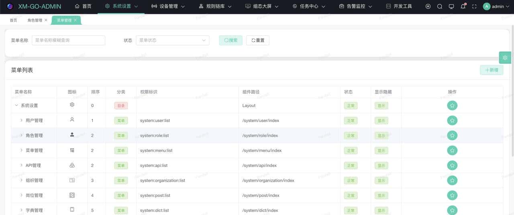The width and height of the screenshot is (514, 215).
Task: Expand the 用户管理 tree row
Action: click(x=22, y=120)
